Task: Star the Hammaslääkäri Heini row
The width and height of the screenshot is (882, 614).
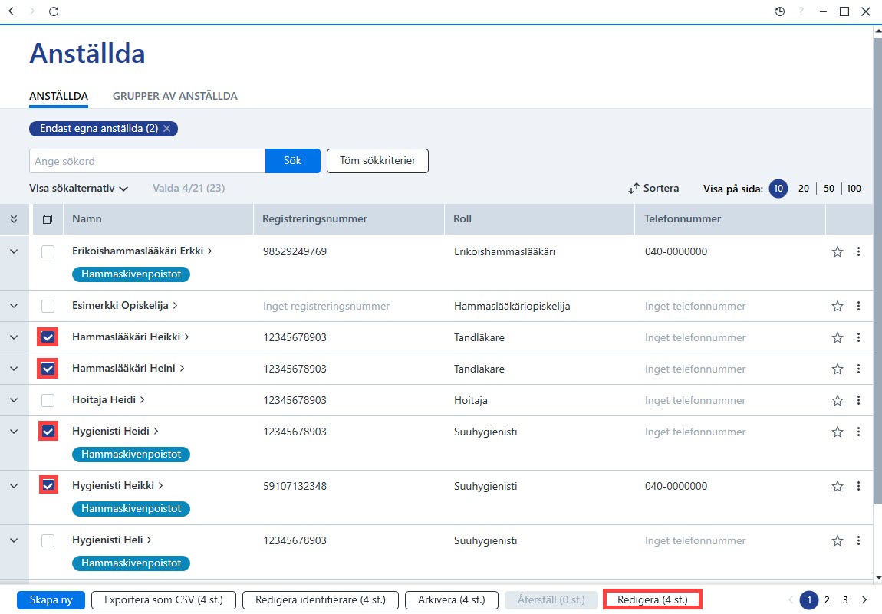Action: [x=838, y=369]
